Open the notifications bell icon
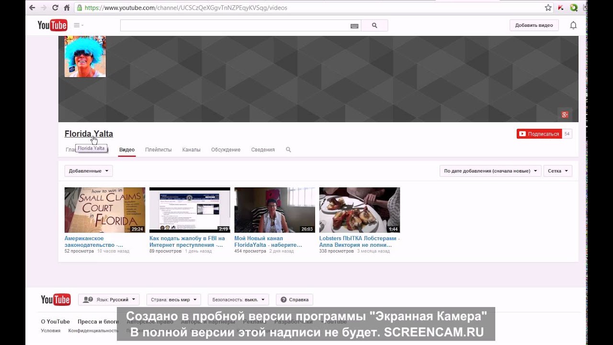 pos(573,25)
